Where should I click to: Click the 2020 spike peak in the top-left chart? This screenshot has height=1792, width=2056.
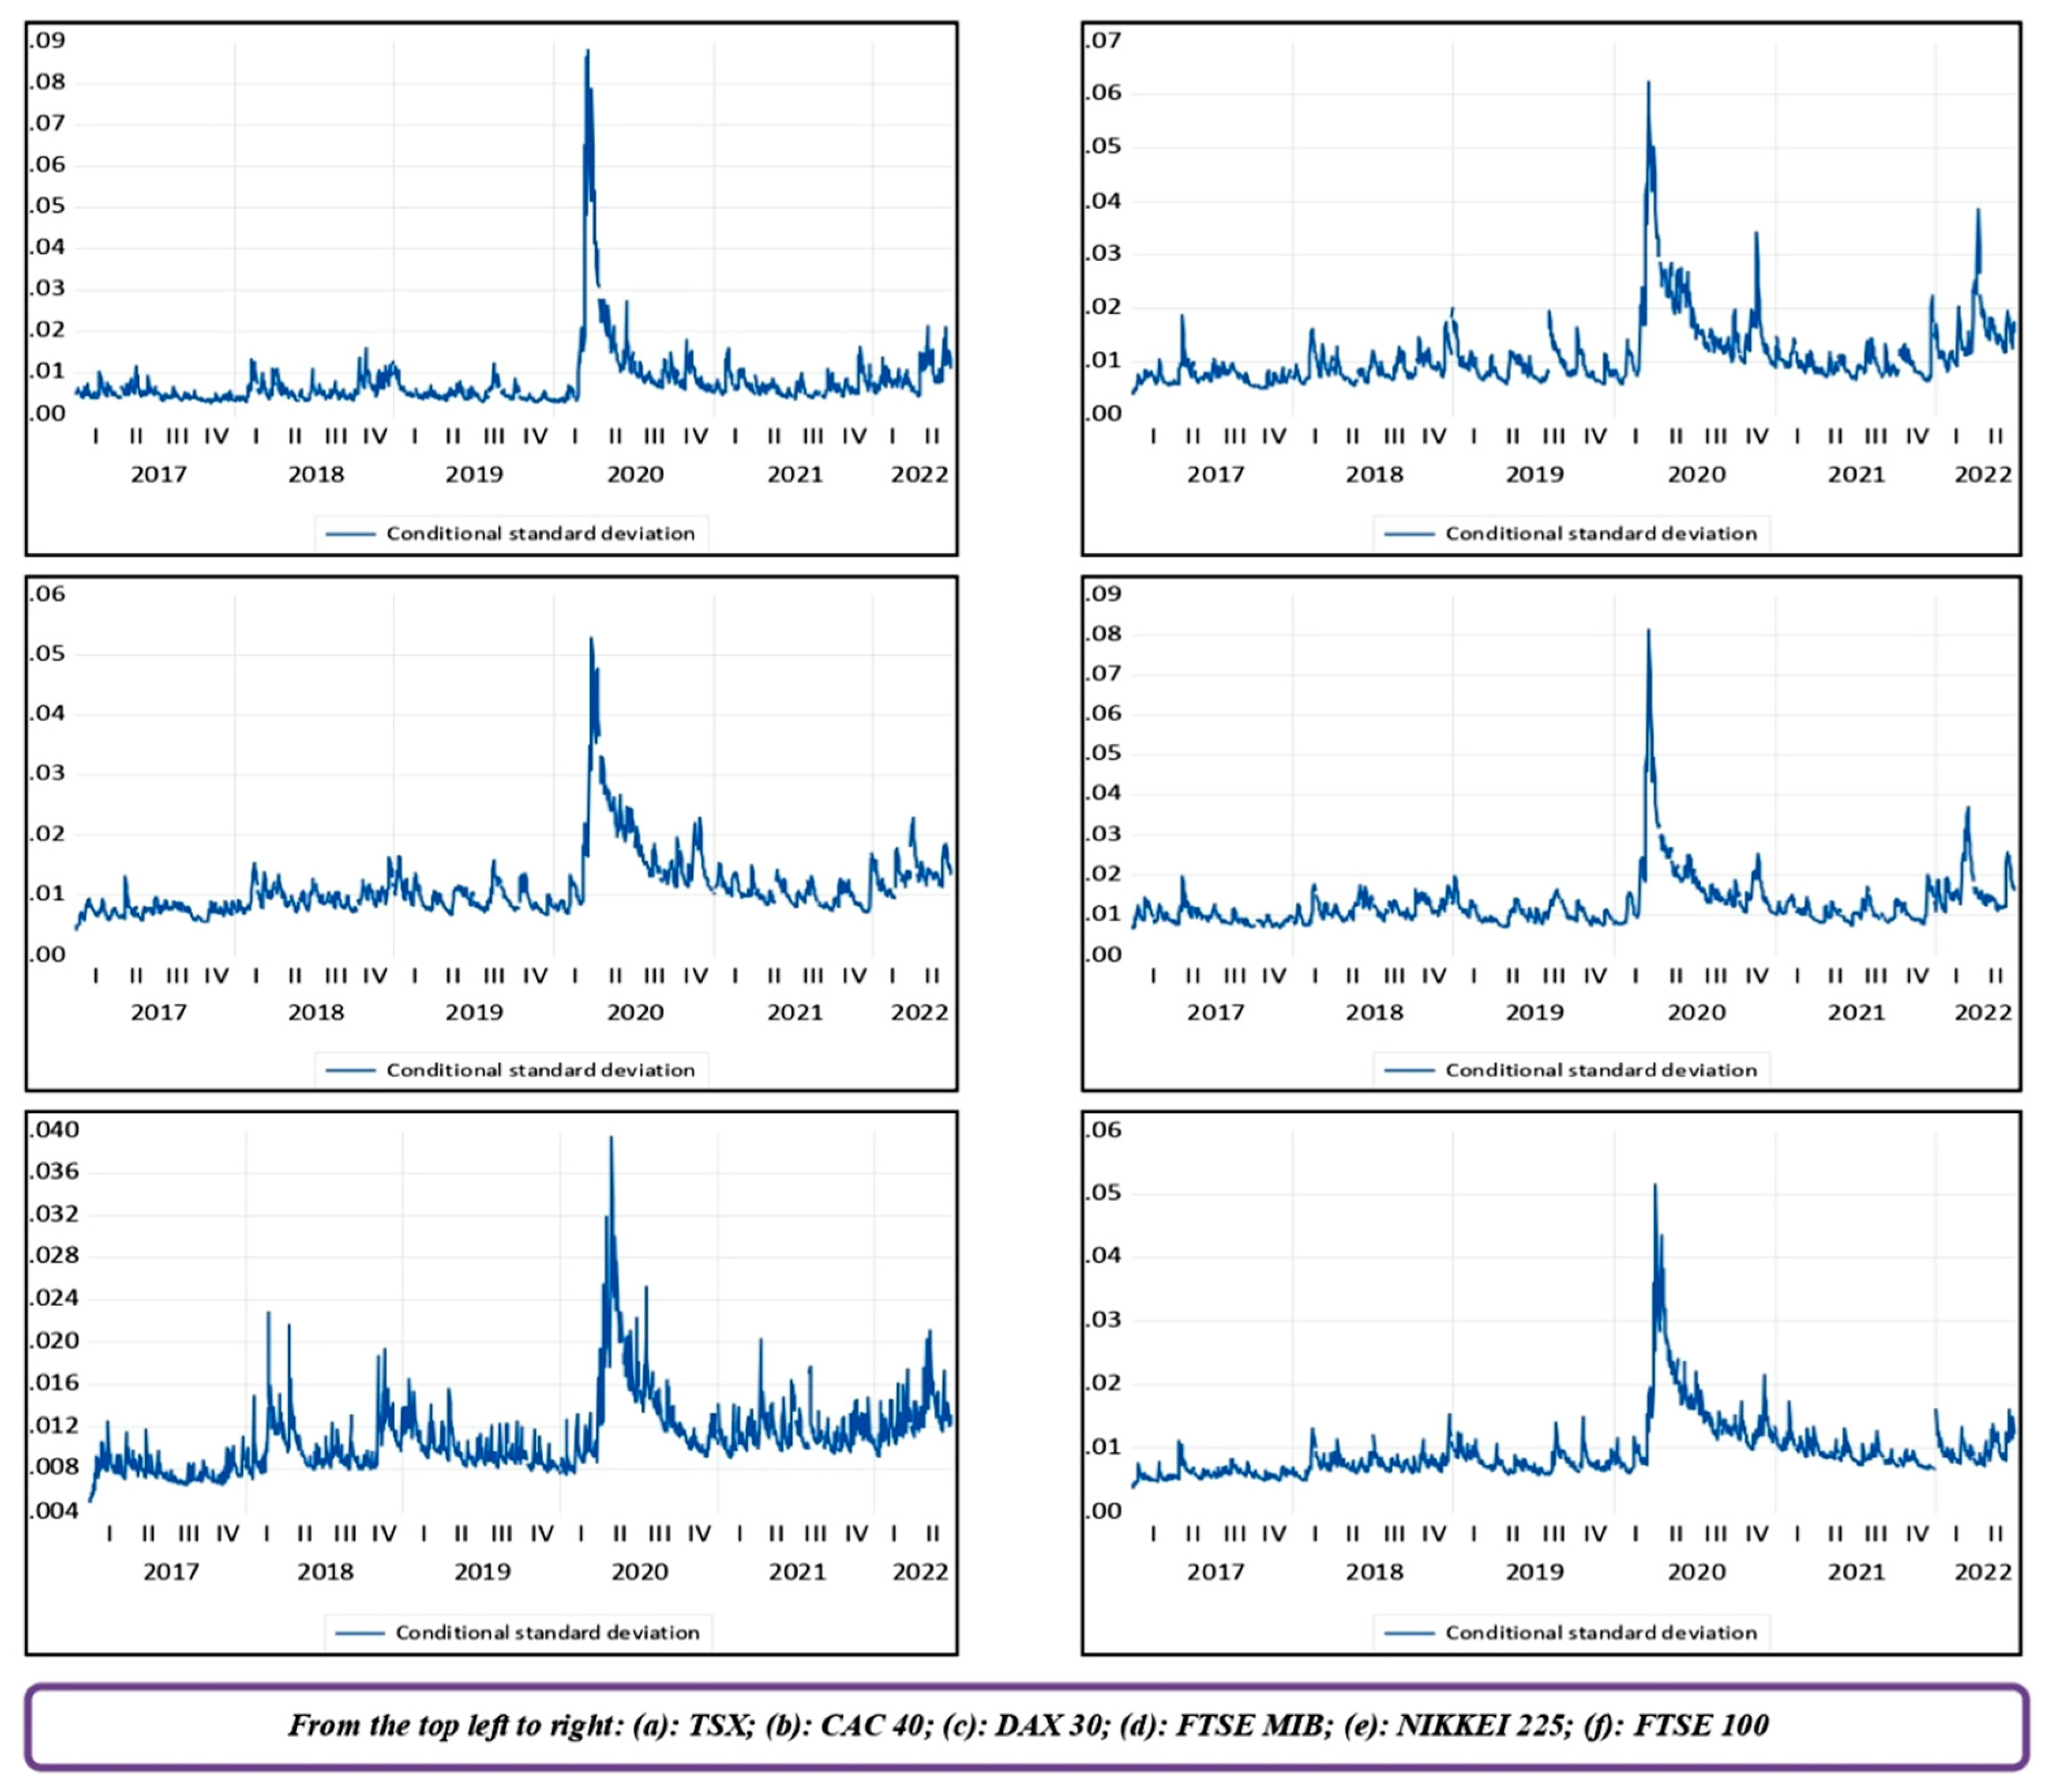click(587, 52)
